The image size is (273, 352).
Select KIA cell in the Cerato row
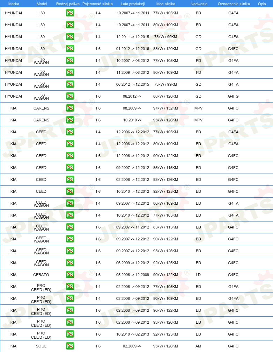coord(13,275)
